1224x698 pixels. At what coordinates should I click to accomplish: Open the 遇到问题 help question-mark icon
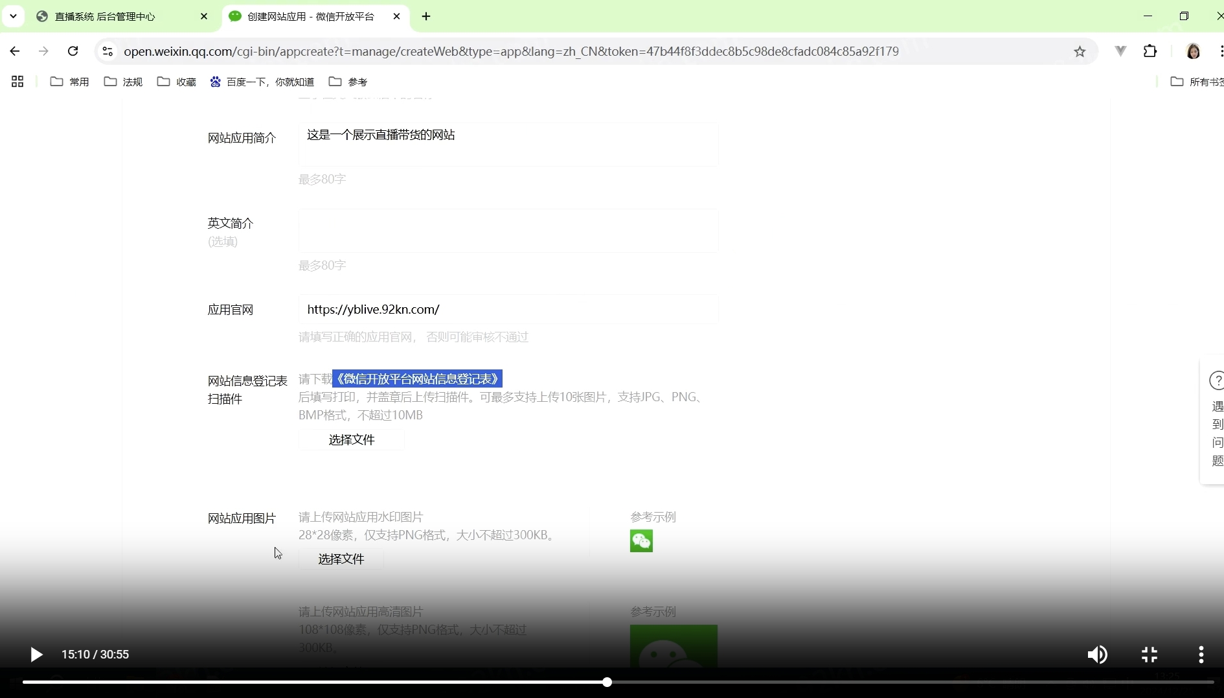[x=1218, y=380]
